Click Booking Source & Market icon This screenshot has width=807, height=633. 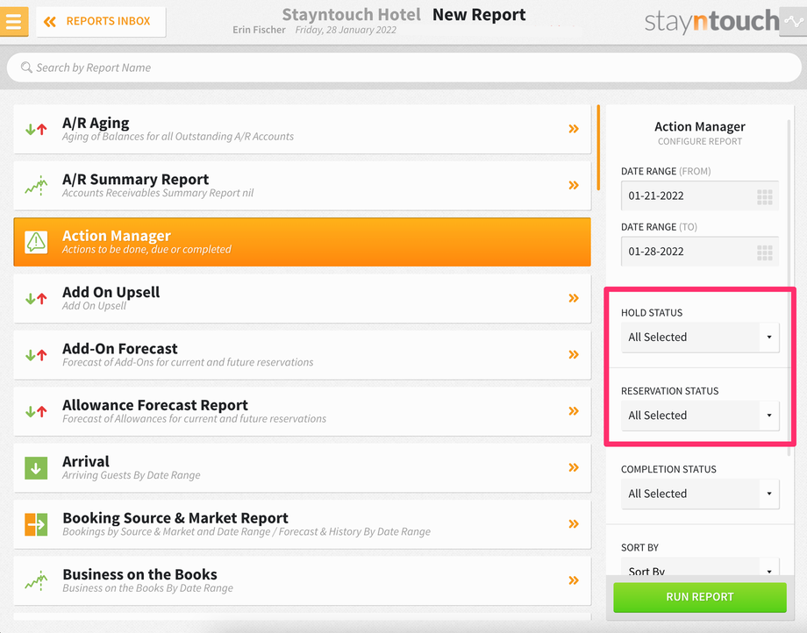(x=36, y=524)
